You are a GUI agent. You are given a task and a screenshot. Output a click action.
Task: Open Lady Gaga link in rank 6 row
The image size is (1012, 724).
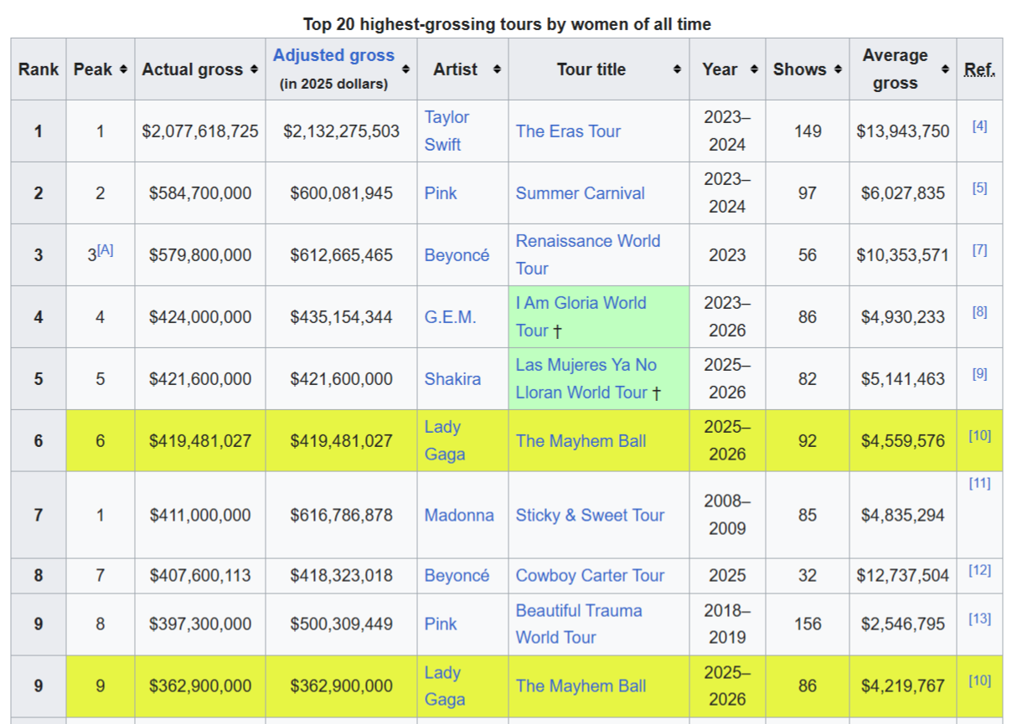tap(445, 440)
